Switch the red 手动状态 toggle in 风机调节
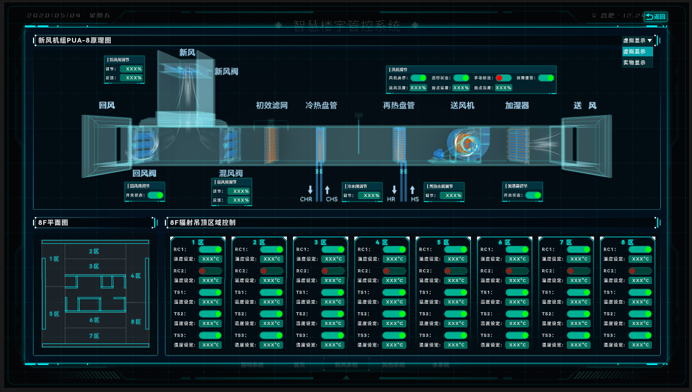692x392 pixels. click(503, 78)
